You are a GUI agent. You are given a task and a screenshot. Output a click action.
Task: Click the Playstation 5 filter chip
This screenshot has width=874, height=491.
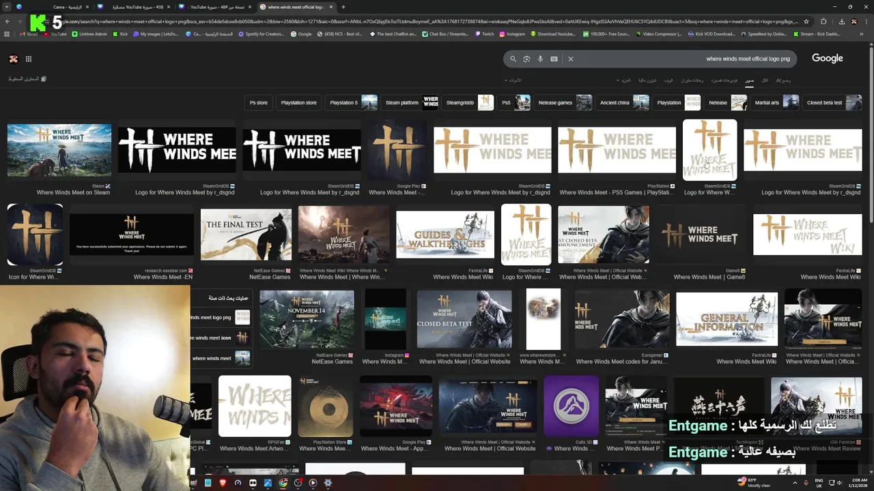pos(352,102)
